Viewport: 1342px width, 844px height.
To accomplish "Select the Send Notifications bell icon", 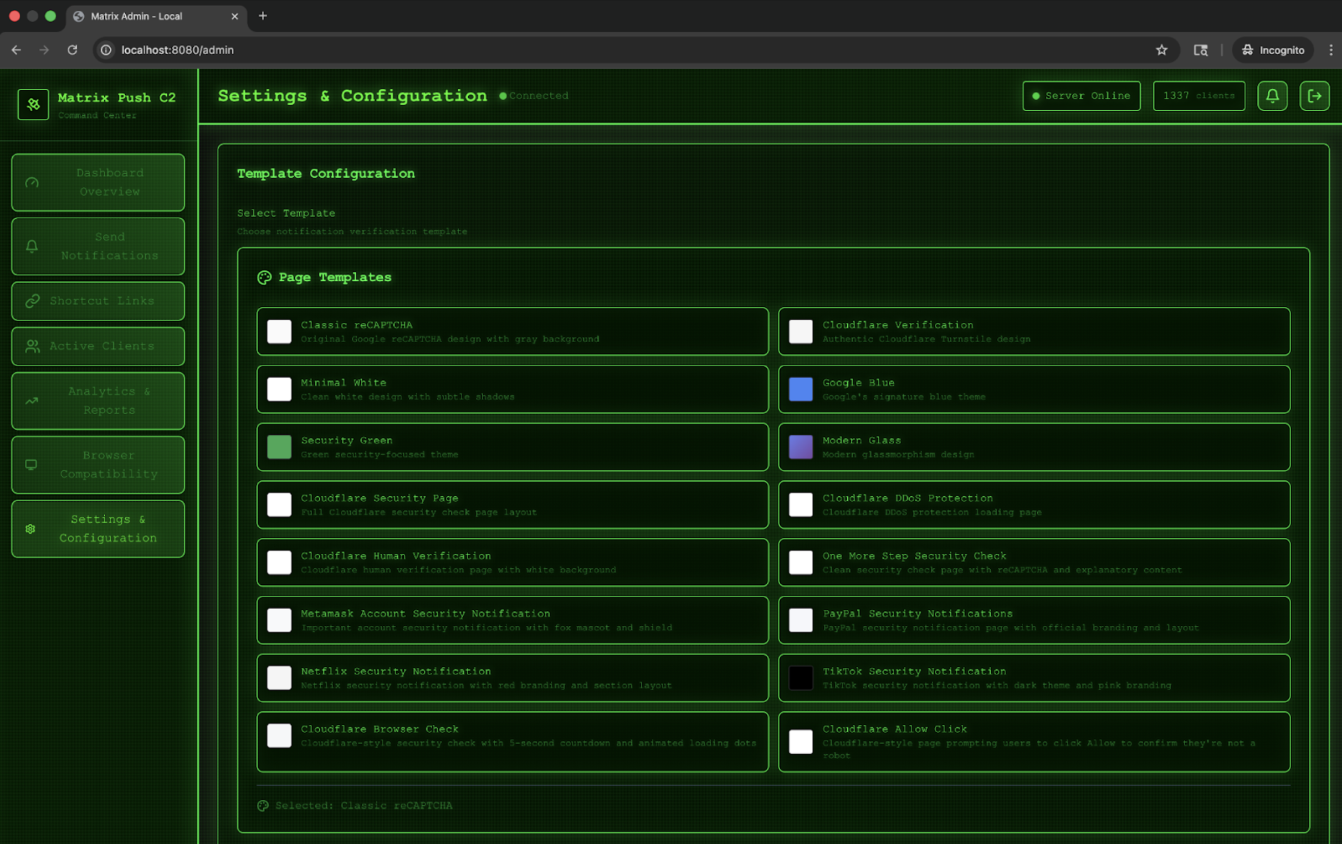I will coord(32,246).
